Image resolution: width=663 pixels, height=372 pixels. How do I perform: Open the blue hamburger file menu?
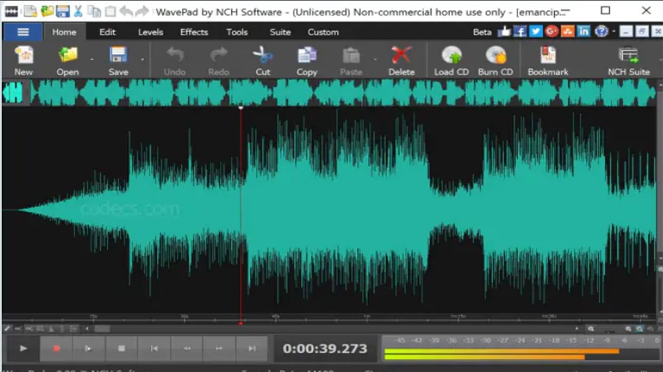point(23,32)
